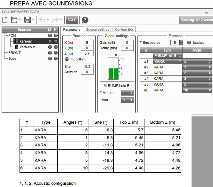
Task: Open the angle dropdown for enclosure #5
Action: 197,84
